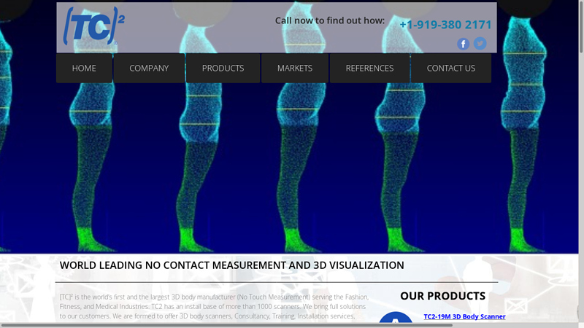Click the [TC]² logo
This screenshot has height=328, width=584.
coord(94,26)
